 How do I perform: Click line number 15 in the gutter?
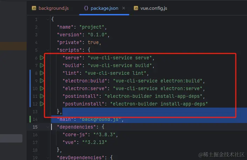pyautogui.click(x=35, y=127)
